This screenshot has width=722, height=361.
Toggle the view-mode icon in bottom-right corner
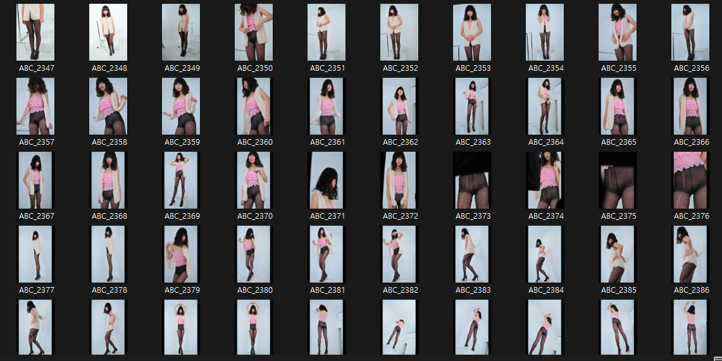pos(717,358)
